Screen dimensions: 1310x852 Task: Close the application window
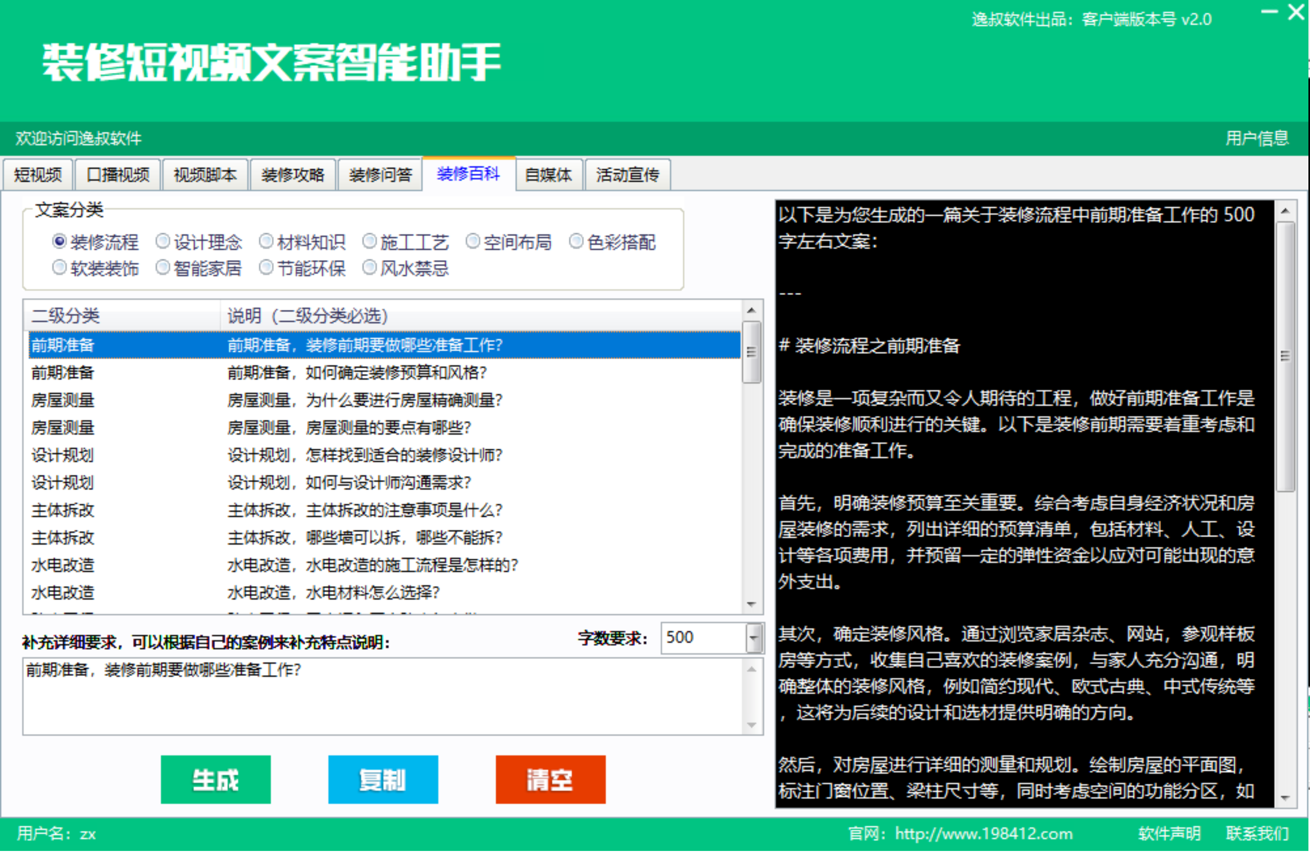click(x=1296, y=11)
